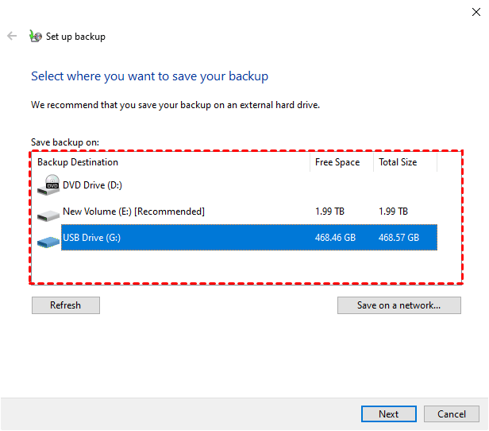Cancel the backup setup
Image resolution: width=489 pixels, height=431 pixels.
coord(452,414)
